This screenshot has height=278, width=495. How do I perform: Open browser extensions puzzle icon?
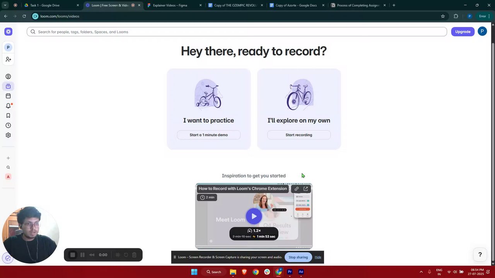pyautogui.click(x=456, y=16)
